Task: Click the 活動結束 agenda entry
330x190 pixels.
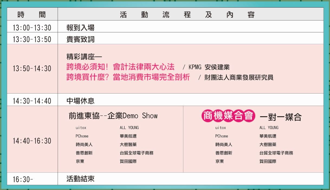Action: tap(80, 179)
